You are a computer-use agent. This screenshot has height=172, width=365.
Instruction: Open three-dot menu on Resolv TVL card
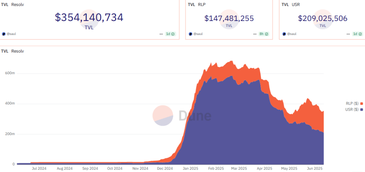point(161,34)
